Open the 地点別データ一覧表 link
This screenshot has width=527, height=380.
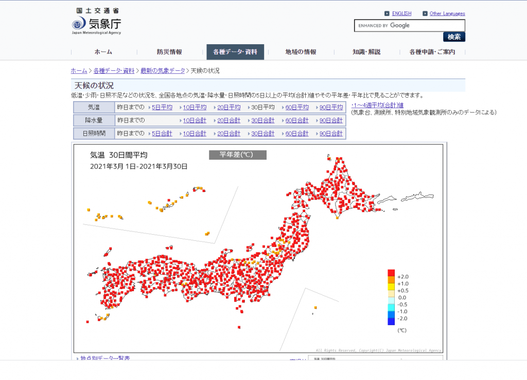[x=105, y=358]
